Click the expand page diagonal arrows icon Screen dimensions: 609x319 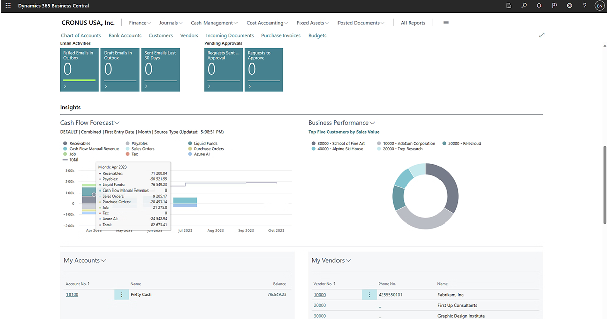pos(542,35)
